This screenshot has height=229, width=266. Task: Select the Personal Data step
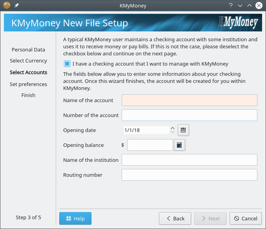tap(28, 49)
